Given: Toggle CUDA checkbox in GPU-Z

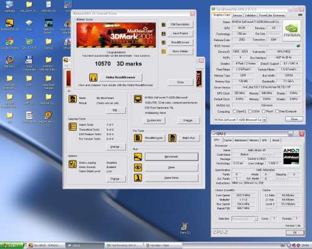Looking at the screenshot, I should (x=250, y=111).
